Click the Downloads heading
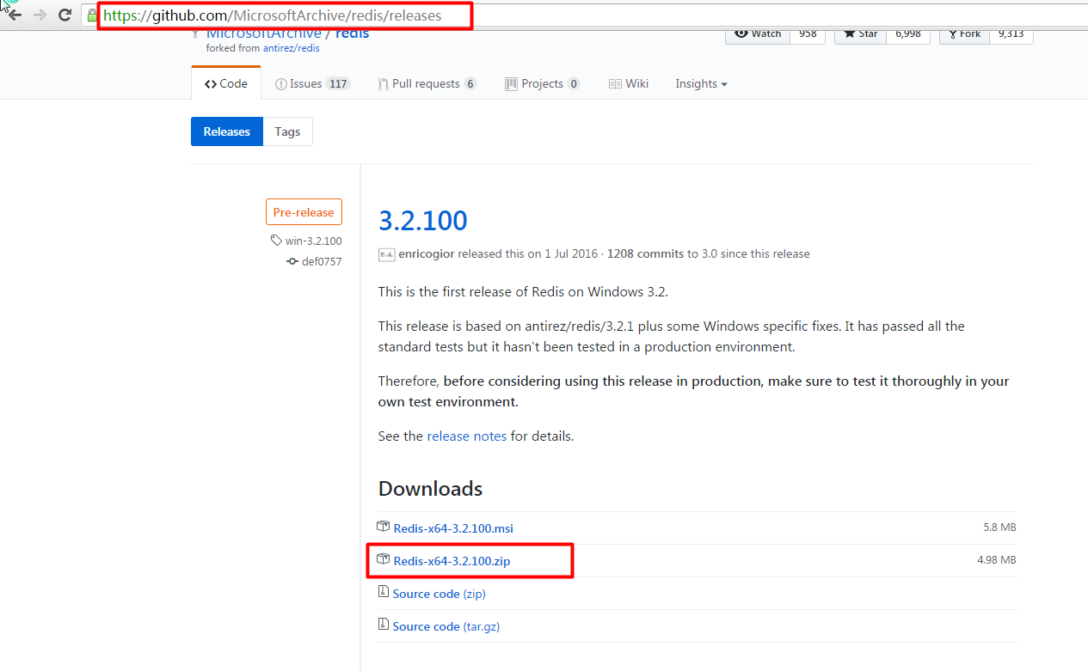Viewport: 1088px width, 671px height. click(x=430, y=489)
